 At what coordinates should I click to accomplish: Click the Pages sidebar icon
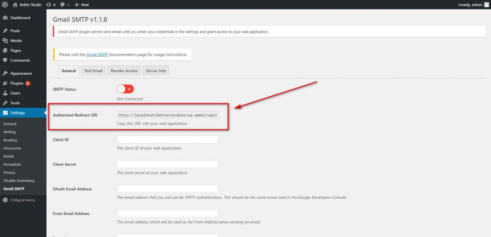pyautogui.click(x=5, y=50)
